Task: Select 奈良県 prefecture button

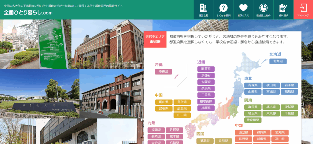Action: (x=206, y=89)
